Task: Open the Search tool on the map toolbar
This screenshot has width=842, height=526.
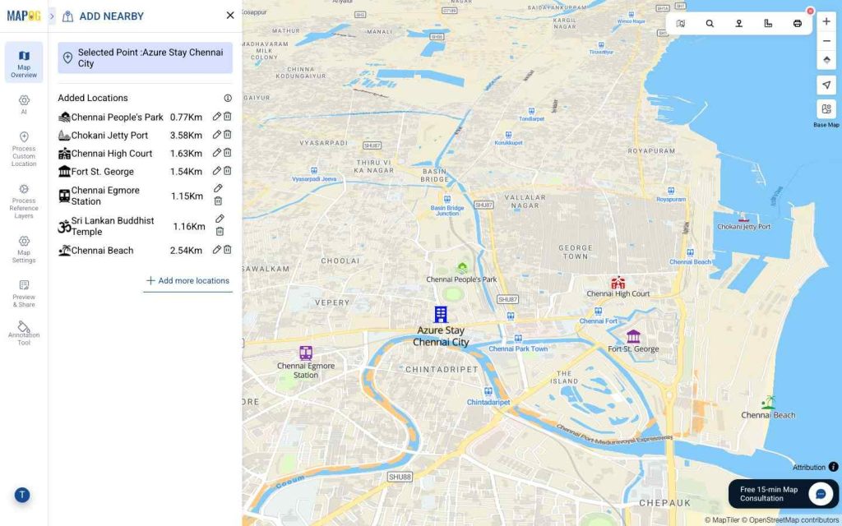Action: [x=710, y=23]
